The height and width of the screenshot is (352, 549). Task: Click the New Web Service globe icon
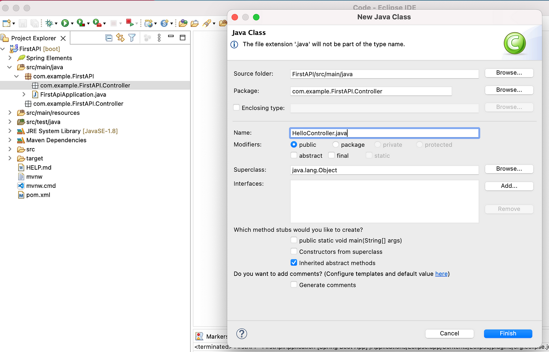[149, 23]
